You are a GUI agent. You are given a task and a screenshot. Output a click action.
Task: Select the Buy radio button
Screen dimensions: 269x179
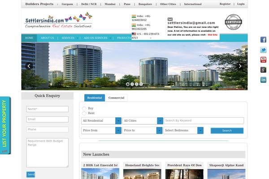(x=84, y=108)
